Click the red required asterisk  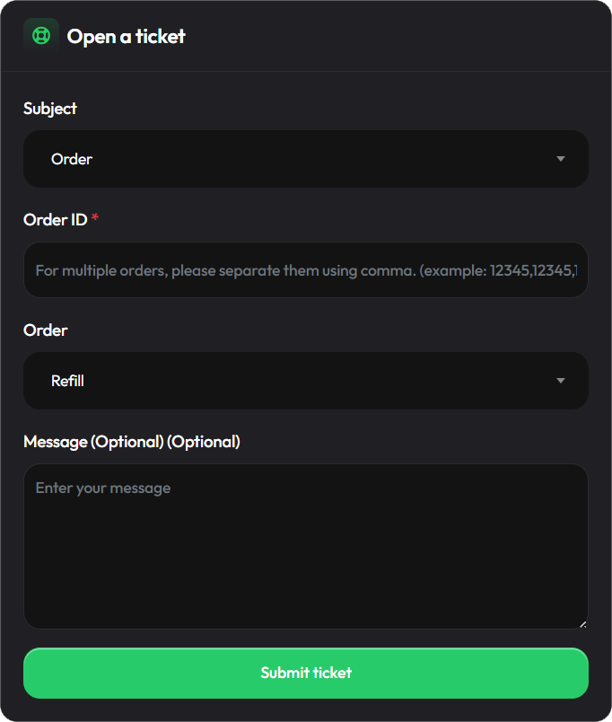tap(95, 217)
